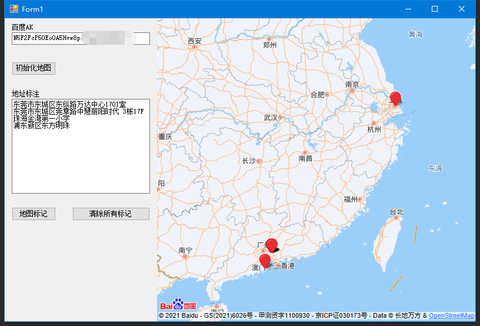Click the red marker near 澳门
The width and height of the screenshot is (480, 326).
pos(265,261)
